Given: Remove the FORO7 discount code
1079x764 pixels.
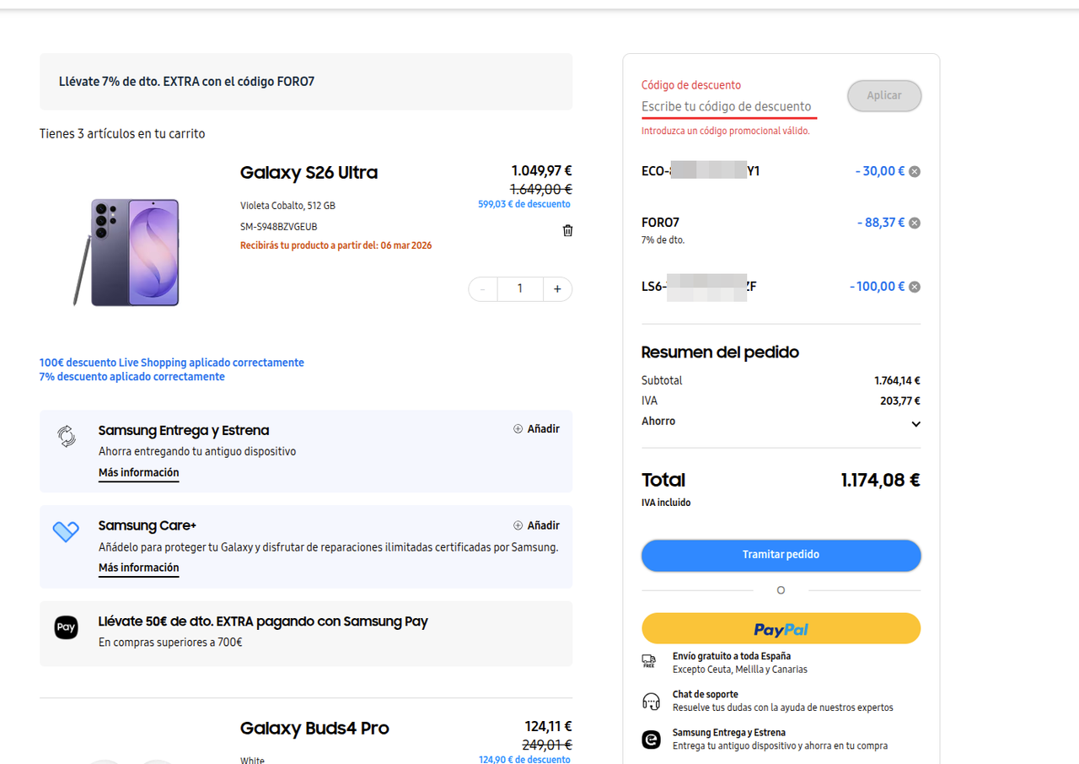Looking at the screenshot, I should (915, 223).
